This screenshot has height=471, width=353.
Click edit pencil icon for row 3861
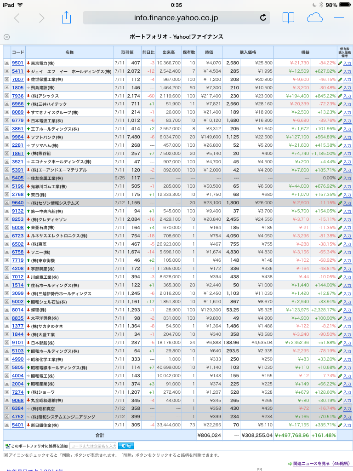coord(340,129)
